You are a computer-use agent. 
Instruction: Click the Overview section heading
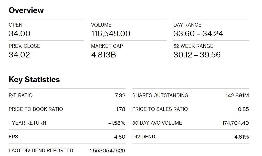tap(26, 10)
